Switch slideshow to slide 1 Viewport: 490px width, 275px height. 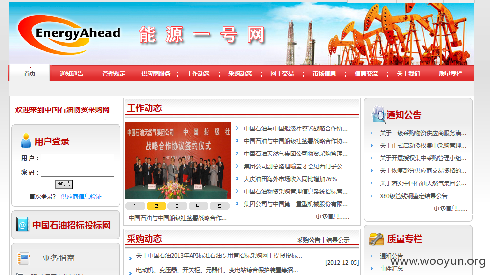point(135,206)
